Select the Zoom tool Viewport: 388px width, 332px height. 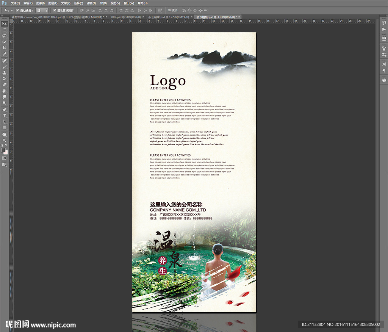[5, 140]
